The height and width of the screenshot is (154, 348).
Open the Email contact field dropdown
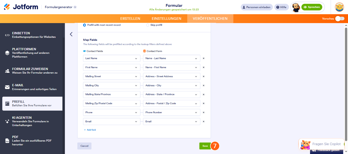(x=112, y=122)
